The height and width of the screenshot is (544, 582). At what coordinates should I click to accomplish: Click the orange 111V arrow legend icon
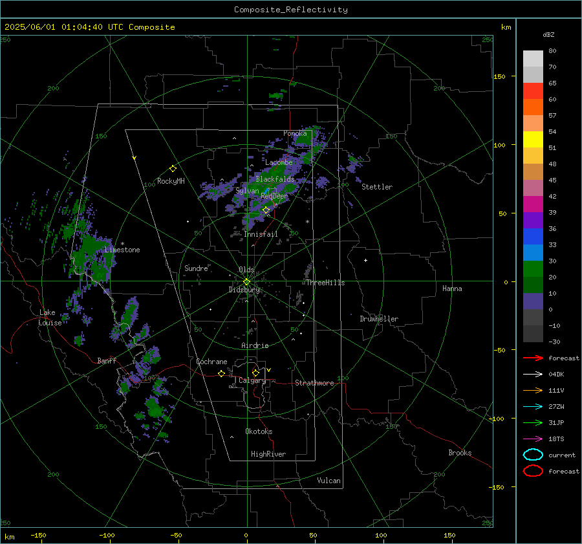[533, 390]
